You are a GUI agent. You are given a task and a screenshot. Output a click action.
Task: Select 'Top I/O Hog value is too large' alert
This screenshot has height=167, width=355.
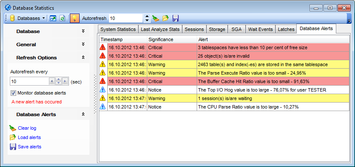[262, 90]
